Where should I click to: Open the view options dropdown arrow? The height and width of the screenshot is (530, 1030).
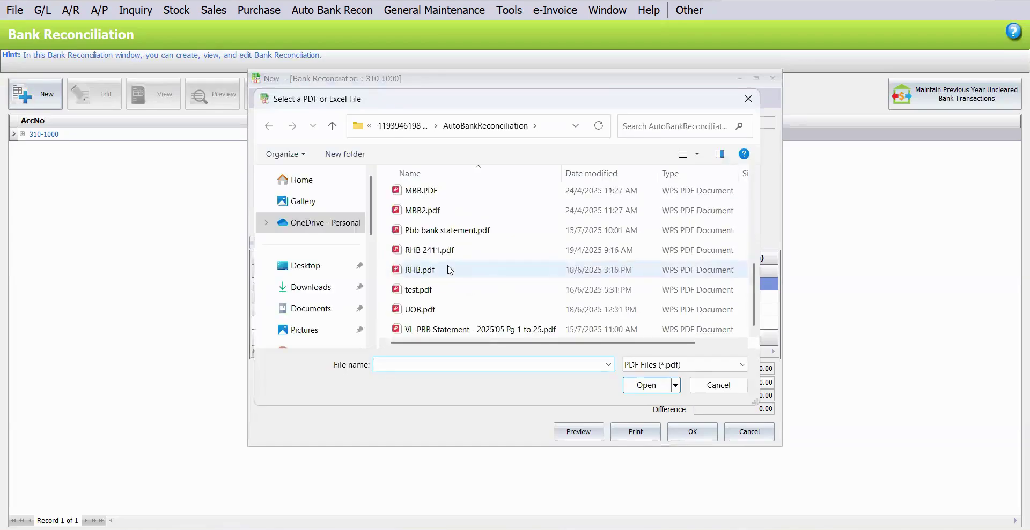pyautogui.click(x=697, y=154)
